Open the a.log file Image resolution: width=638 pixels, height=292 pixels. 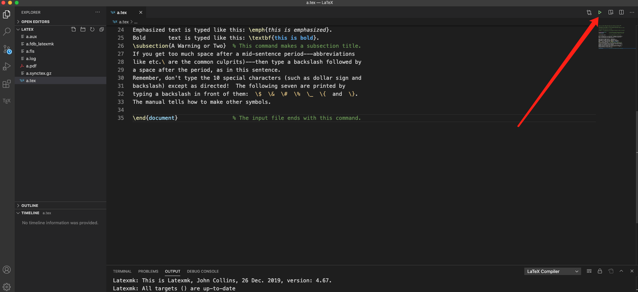coord(31,58)
